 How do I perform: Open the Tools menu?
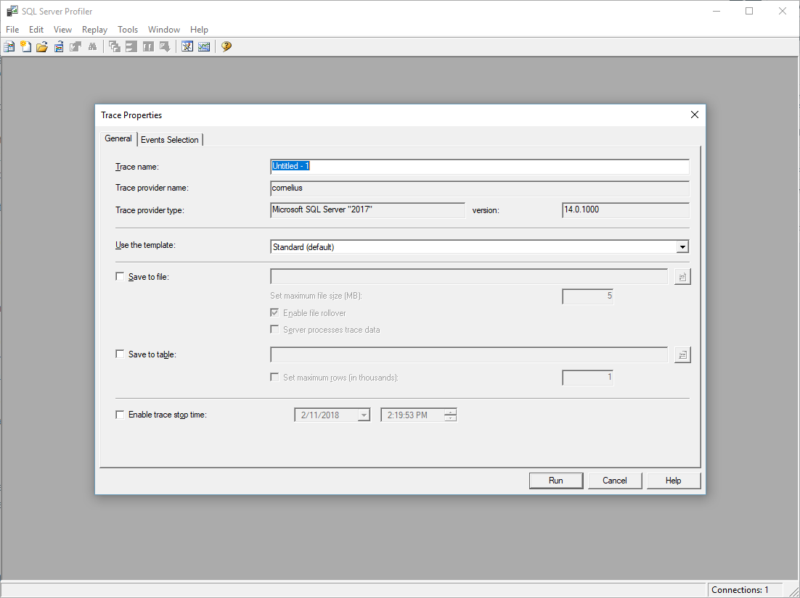(x=128, y=30)
